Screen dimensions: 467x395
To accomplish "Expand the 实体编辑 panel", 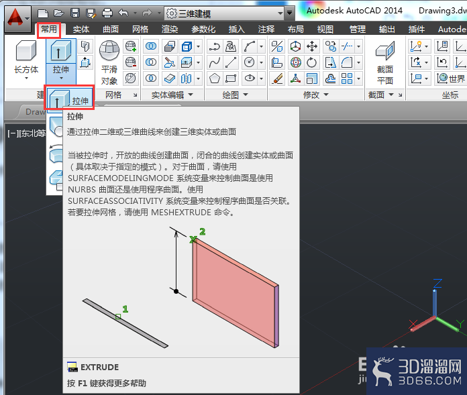I will (x=172, y=95).
